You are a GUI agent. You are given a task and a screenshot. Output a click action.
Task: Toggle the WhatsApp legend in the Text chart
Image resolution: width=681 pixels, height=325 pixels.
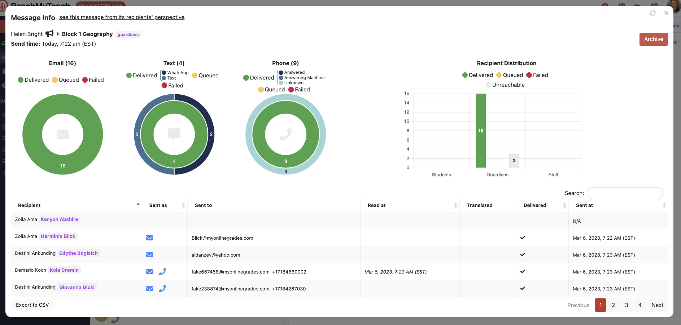coord(175,73)
